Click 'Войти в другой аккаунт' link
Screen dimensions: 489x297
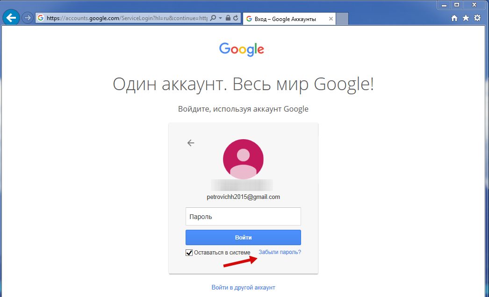[x=243, y=287]
